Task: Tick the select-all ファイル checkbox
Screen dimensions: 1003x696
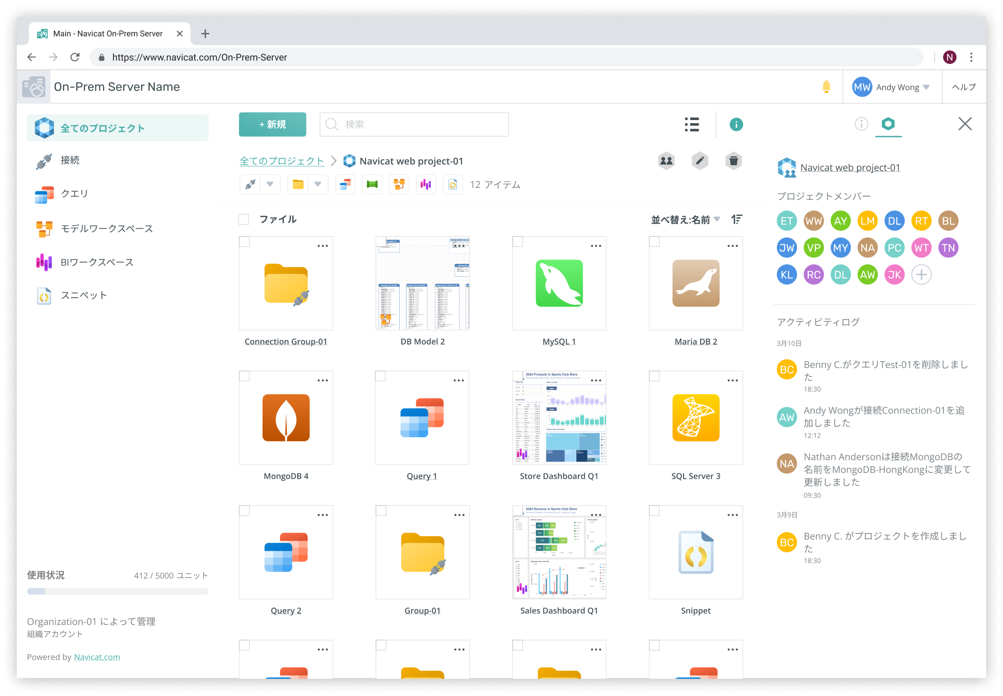Action: point(244,219)
